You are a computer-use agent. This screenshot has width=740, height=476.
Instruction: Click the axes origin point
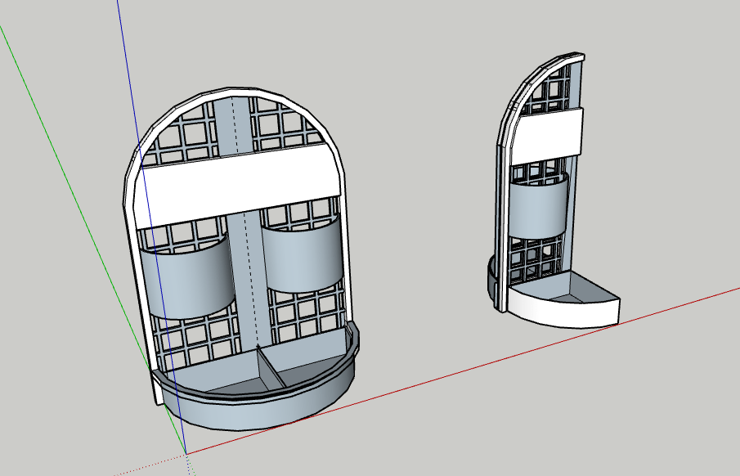click(x=186, y=453)
